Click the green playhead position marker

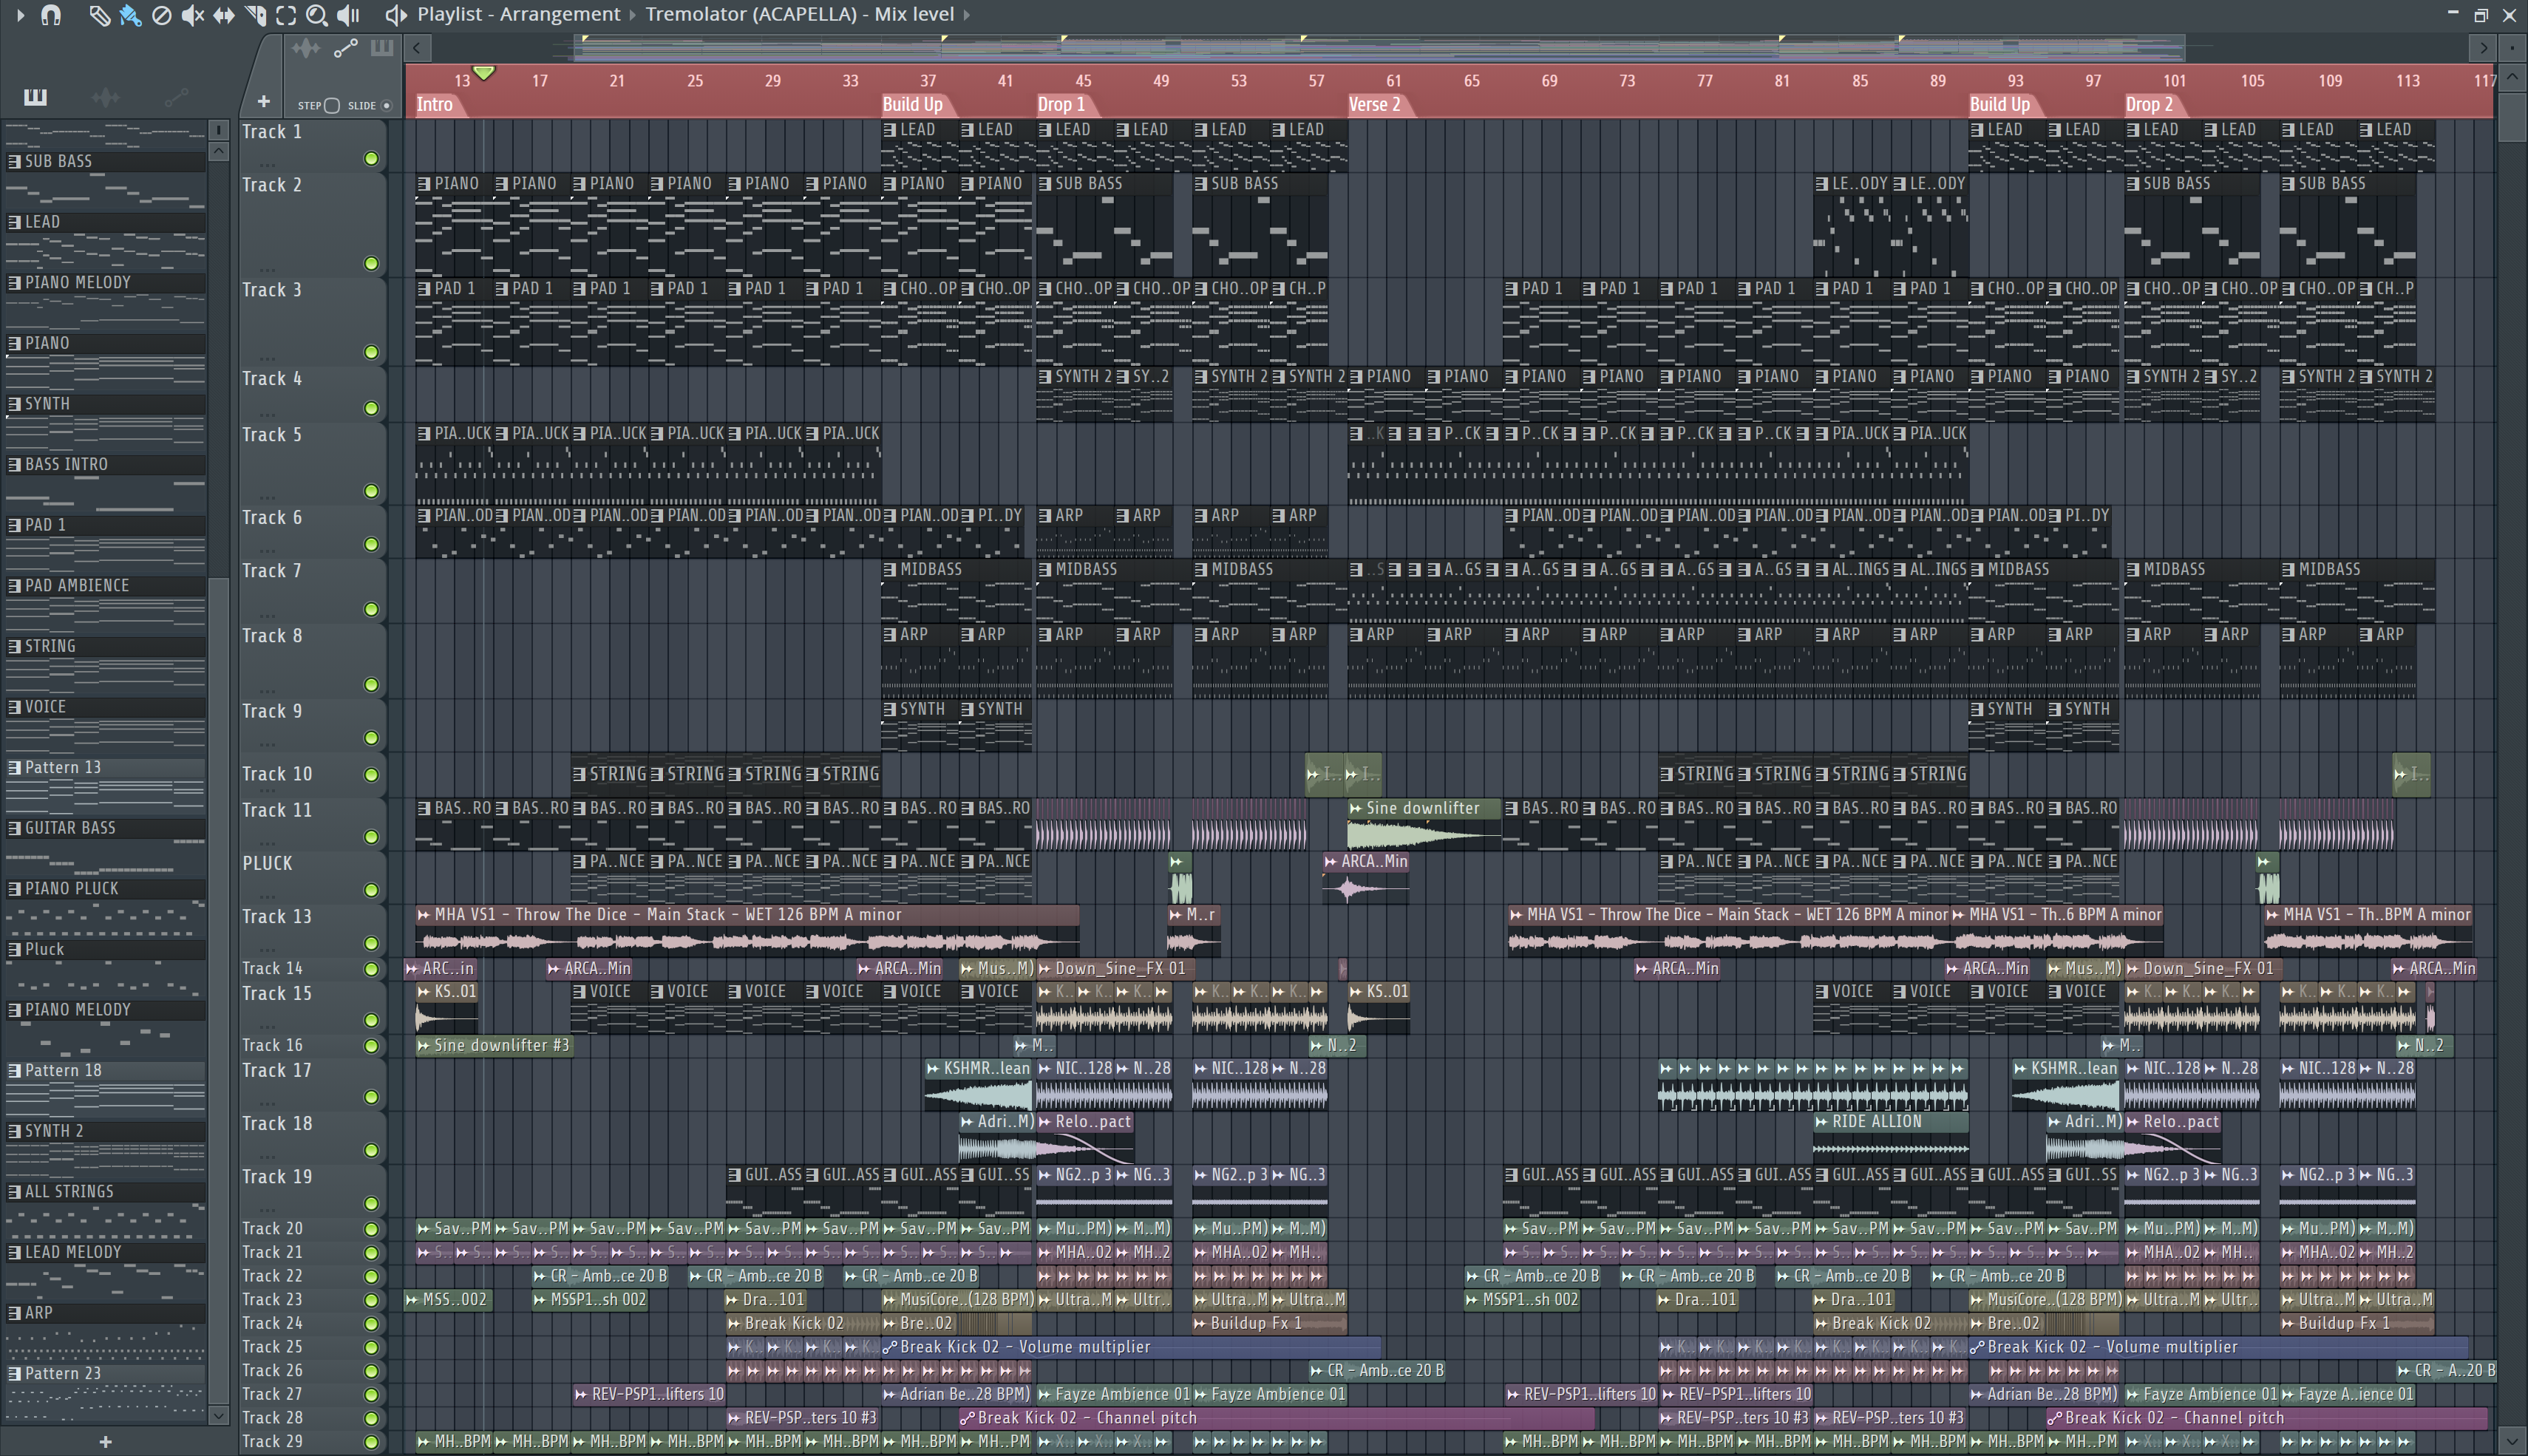pos(483,73)
